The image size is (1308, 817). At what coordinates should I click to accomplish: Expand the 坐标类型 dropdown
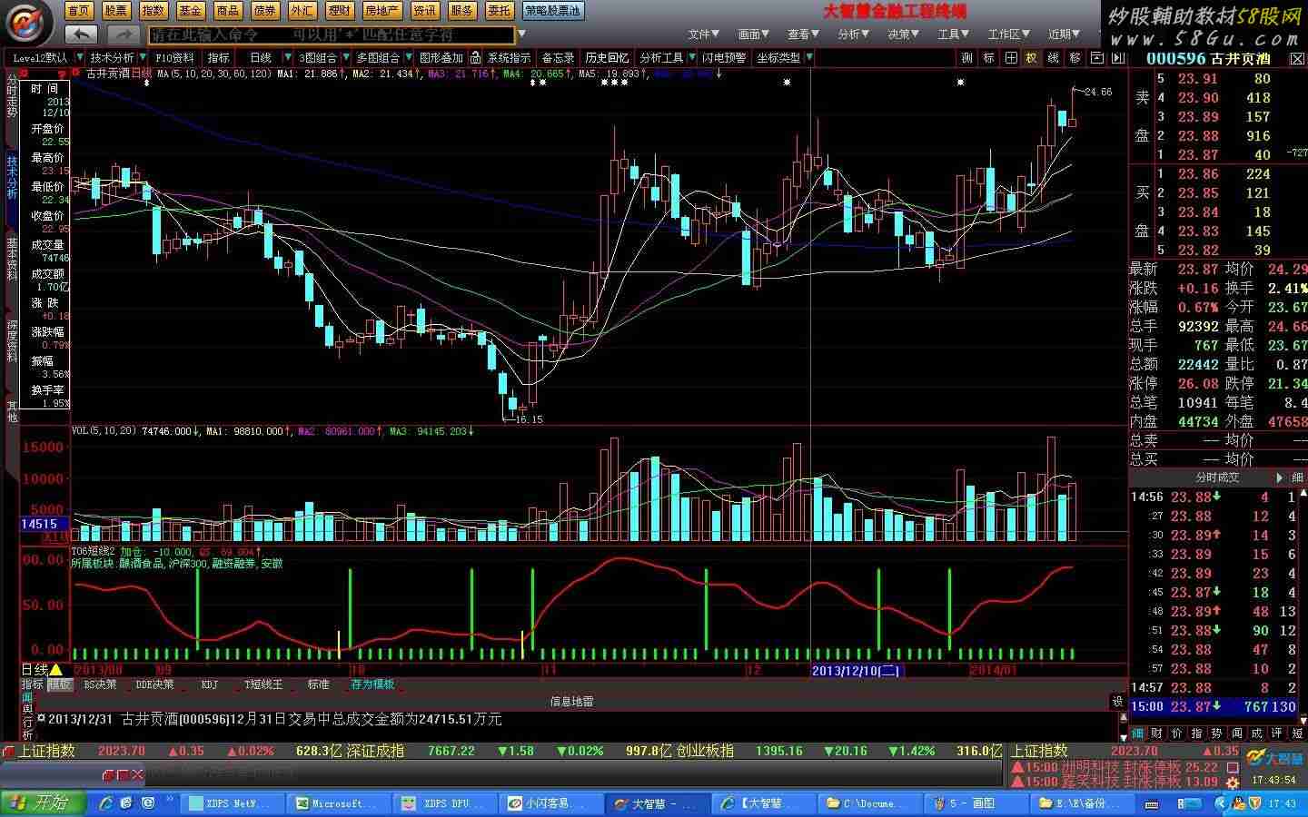click(x=809, y=57)
